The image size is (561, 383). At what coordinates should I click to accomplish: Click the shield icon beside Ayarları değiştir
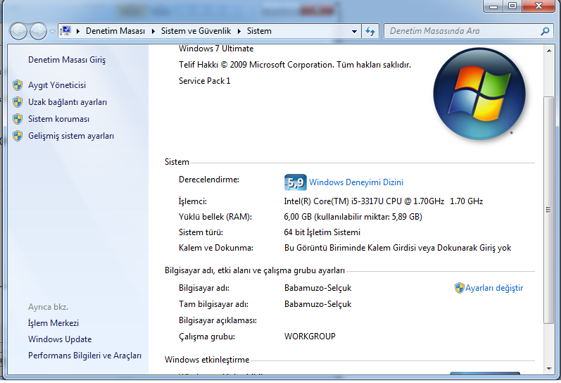460,288
